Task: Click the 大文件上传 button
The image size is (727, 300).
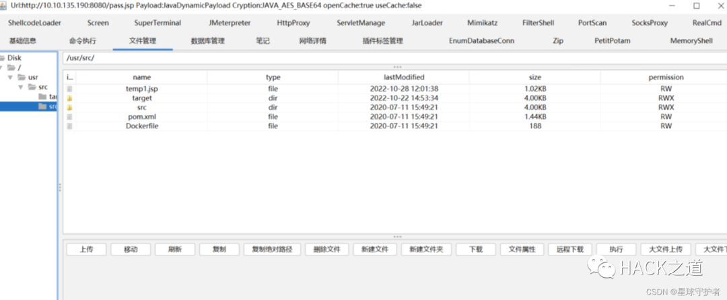Action: coord(666,250)
